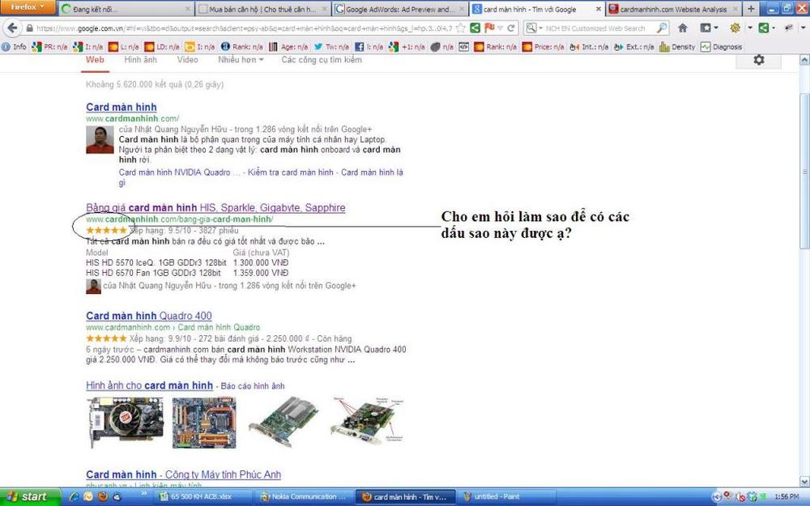The width and height of the screenshot is (810, 506).
Task: Click the red flag icon in address bar
Action: pyautogui.click(x=489, y=28)
